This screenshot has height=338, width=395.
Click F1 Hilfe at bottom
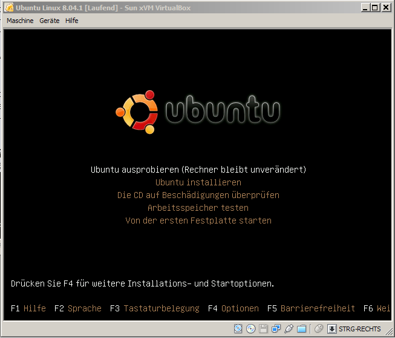pos(28,308)
